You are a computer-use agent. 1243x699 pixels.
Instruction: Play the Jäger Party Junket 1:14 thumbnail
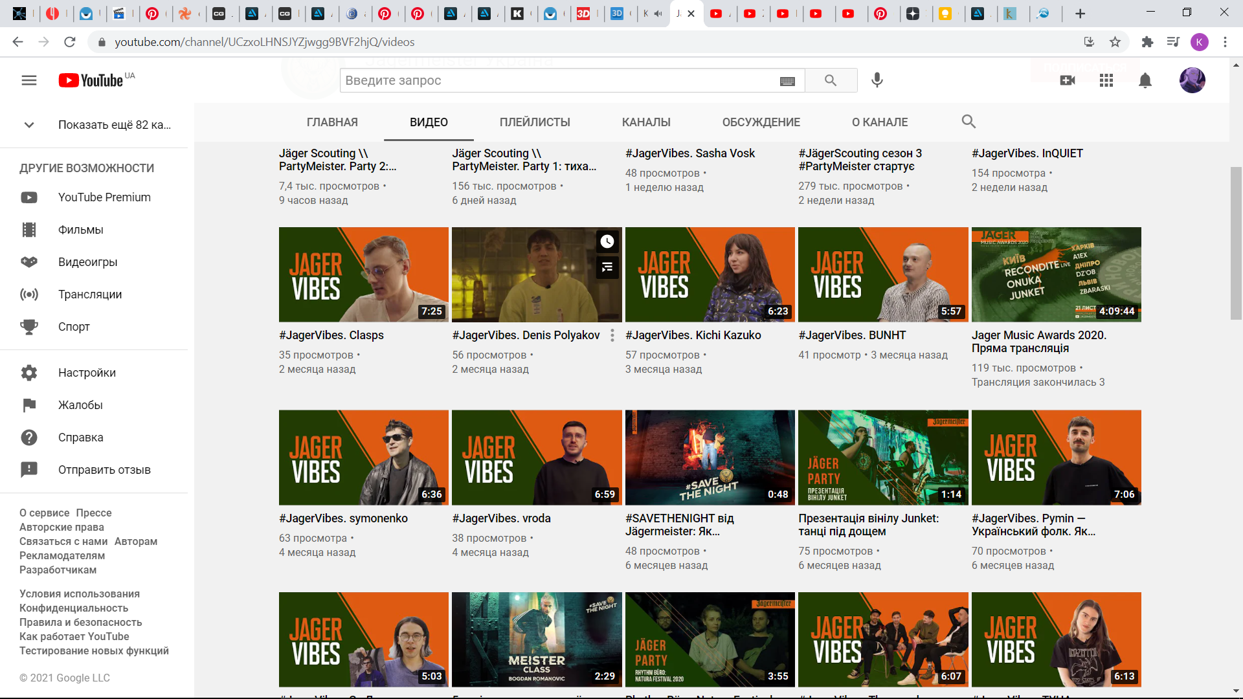pyautogui.click(x=883, y=458)
